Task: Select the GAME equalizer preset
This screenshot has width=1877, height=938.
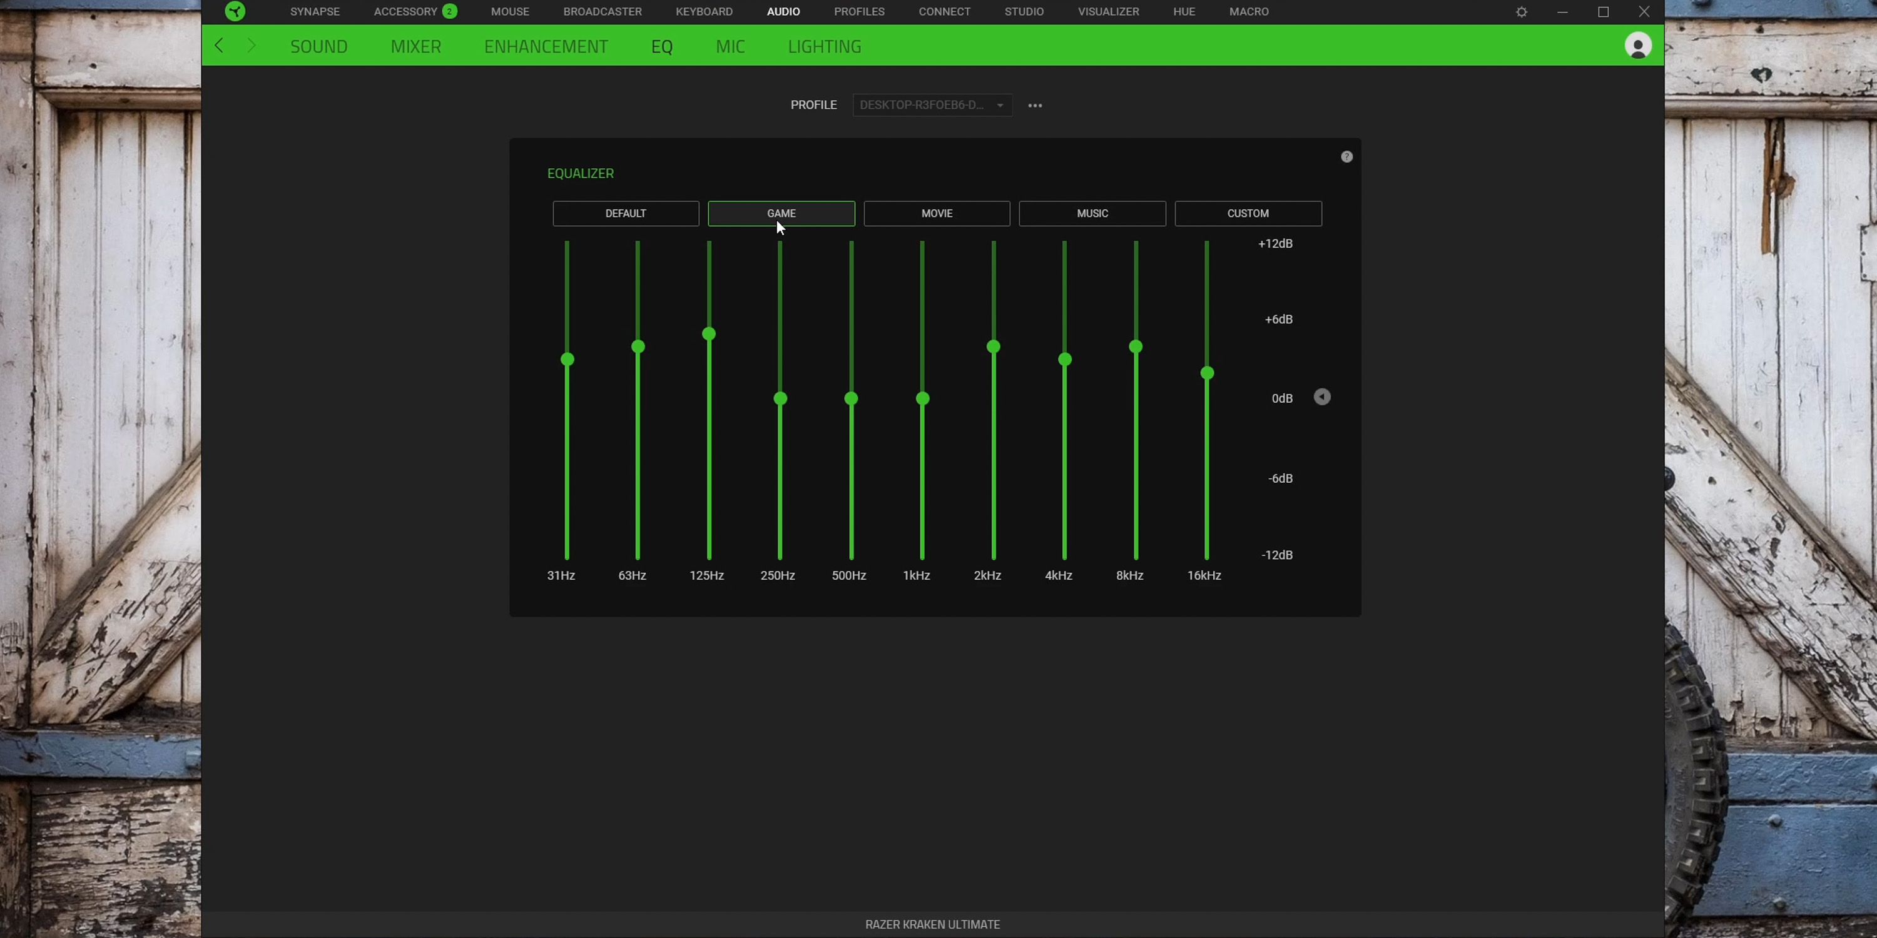Action: (780, 213)
